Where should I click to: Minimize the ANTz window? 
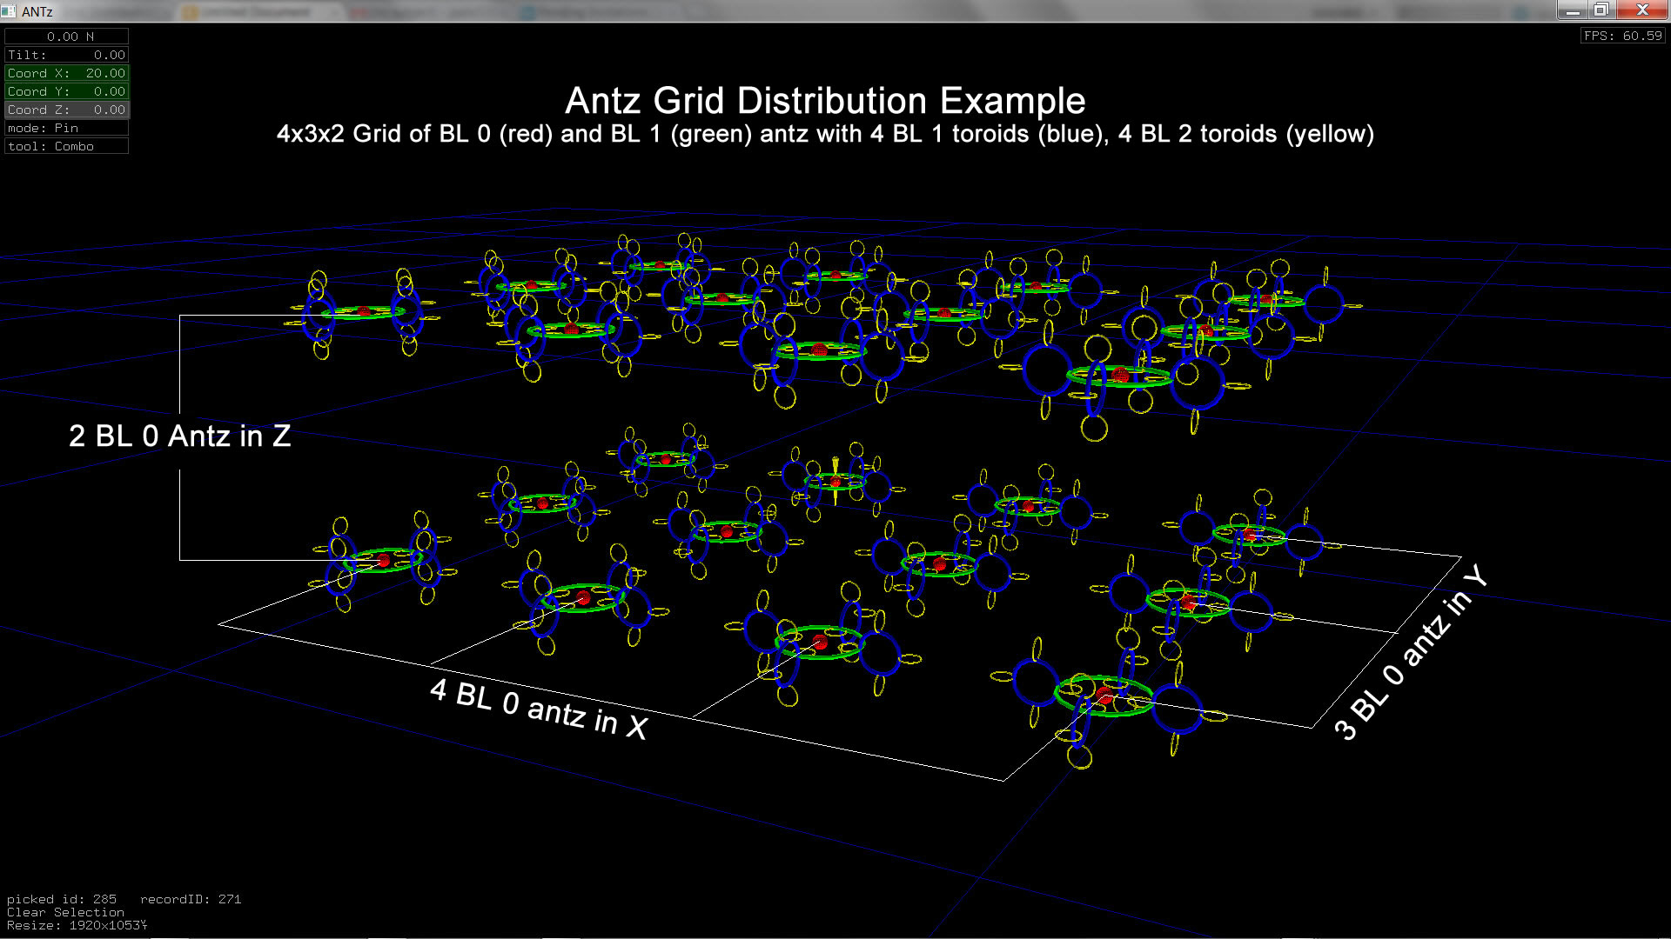(1572, 10)
